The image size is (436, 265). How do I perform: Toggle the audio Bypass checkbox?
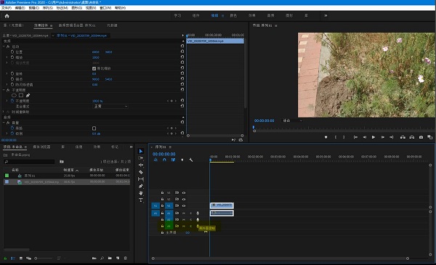pos(94,129)
